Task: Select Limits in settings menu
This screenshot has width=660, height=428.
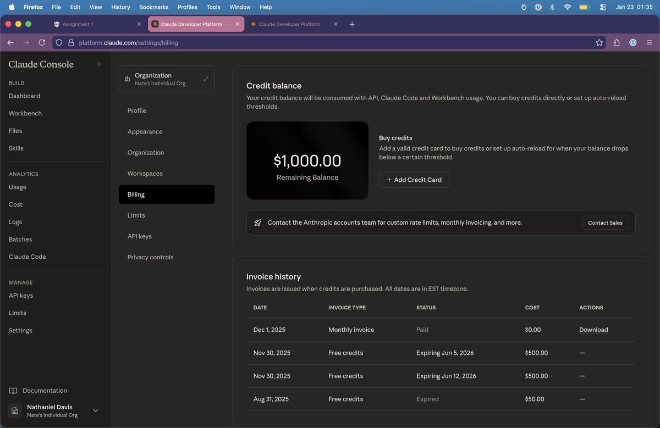Action: (x=167, y=215)
